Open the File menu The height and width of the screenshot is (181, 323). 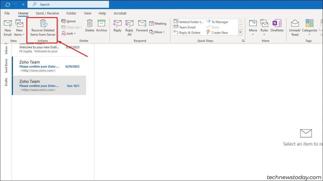coord(7,13)
